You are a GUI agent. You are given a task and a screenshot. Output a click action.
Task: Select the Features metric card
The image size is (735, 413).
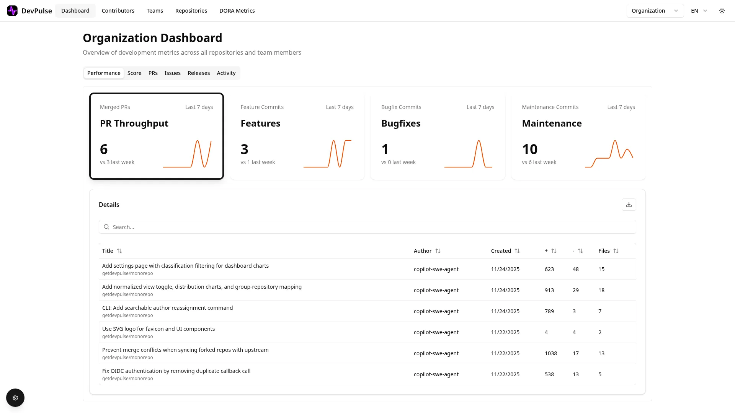pos(297,136)
